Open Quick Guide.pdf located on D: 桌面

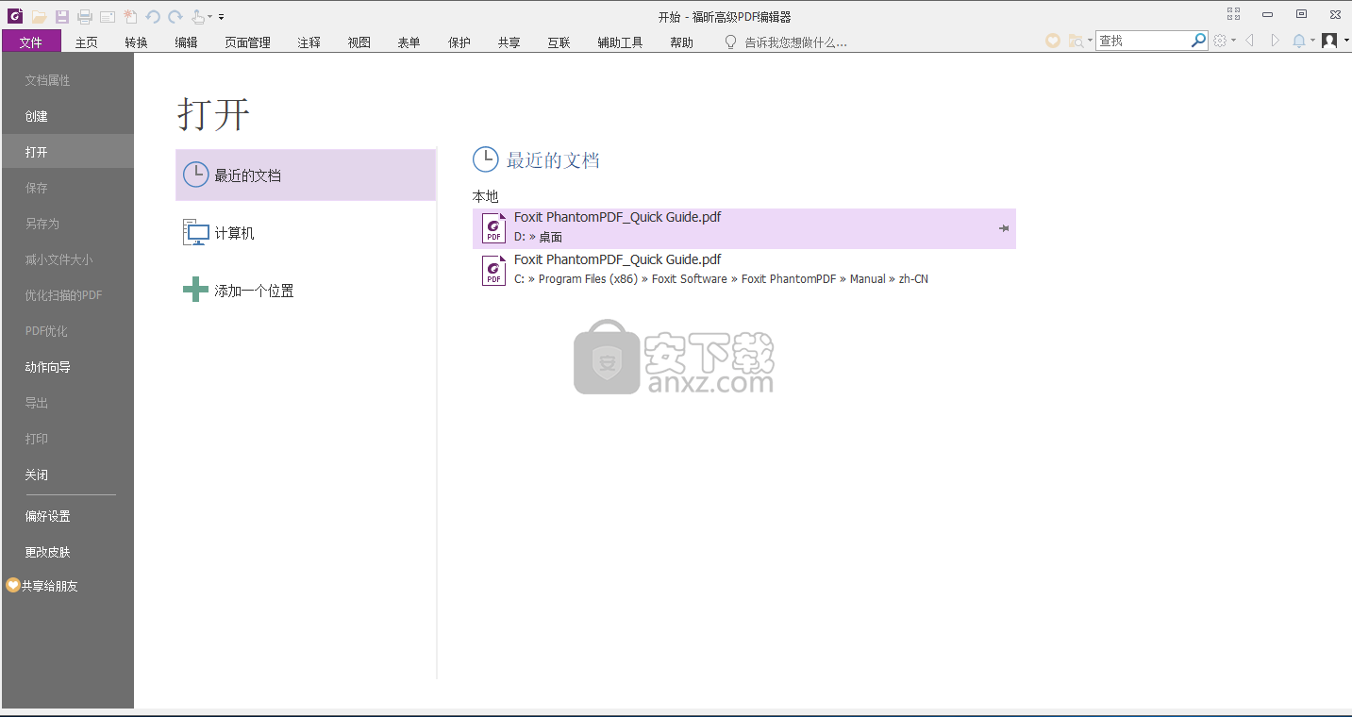[743, 228]
